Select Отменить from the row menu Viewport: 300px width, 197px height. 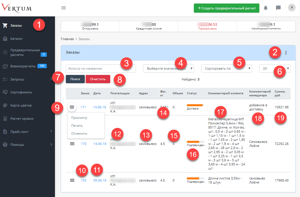(79, 133)
